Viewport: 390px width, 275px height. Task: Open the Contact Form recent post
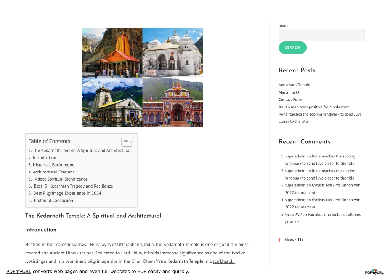point(290,100)
